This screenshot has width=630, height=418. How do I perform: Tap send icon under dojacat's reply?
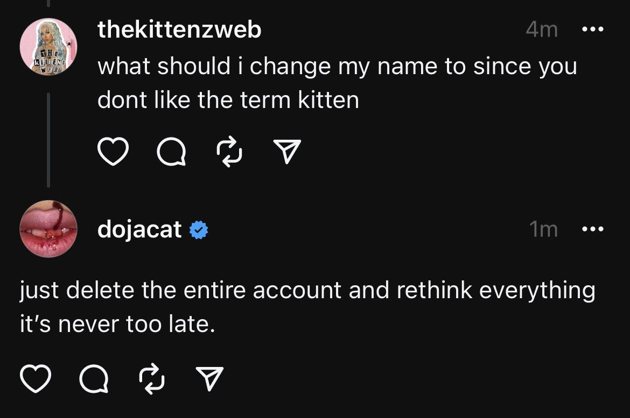pyautogui.click(x=211, y=380)
